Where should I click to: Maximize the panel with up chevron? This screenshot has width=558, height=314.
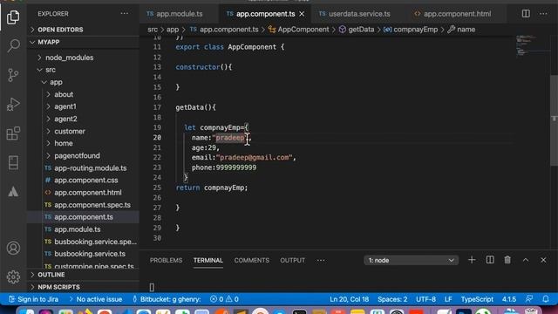coord(526,260)
